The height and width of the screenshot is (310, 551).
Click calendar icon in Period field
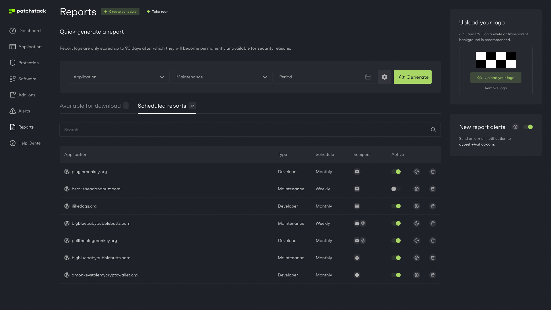[x=368, y=77]
